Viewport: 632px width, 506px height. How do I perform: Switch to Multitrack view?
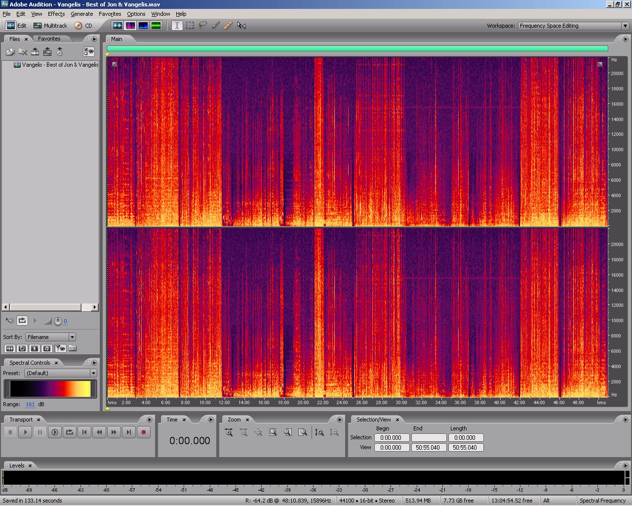tap(50, 26)
